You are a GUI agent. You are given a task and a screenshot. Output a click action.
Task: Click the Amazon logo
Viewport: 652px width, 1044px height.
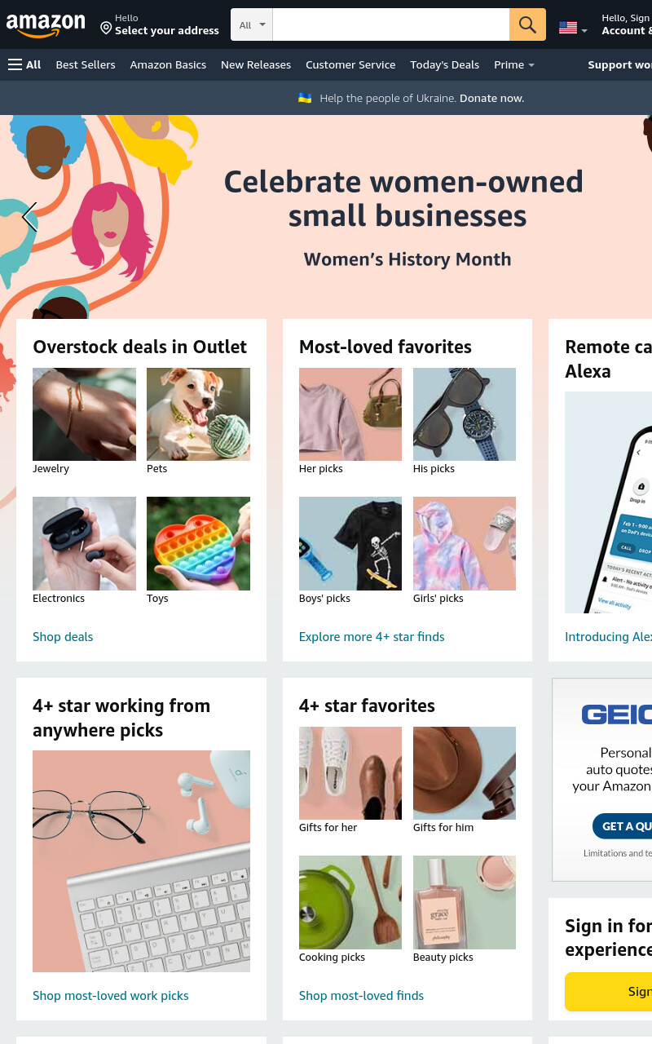coord(46,25)
